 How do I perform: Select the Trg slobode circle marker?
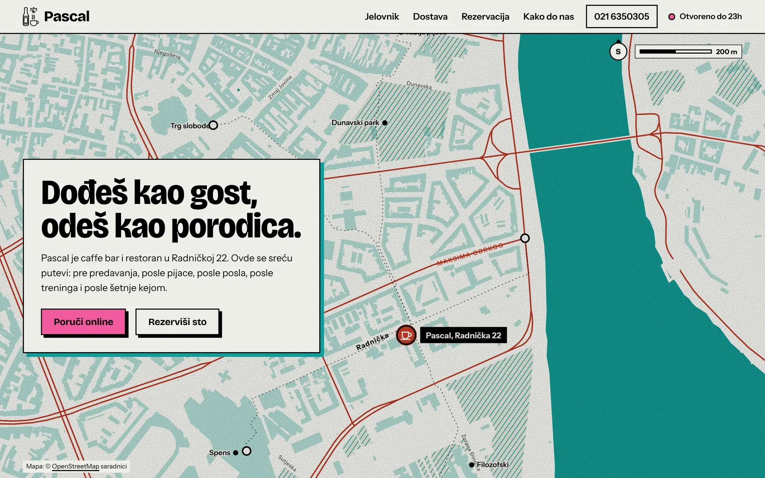point(214,125)
